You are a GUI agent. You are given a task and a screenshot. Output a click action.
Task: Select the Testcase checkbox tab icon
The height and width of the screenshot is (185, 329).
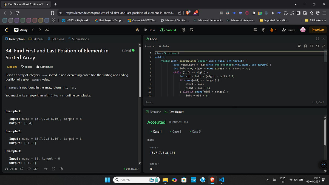tap(147, 112)
